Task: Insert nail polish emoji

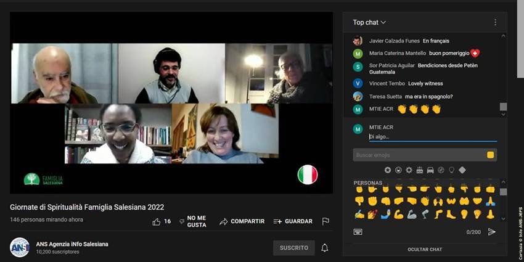Action: (372, 214)
